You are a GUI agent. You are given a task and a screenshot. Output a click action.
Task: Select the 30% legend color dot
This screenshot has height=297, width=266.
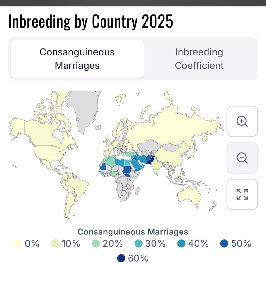pyautogui.click(x=138, y=243)
